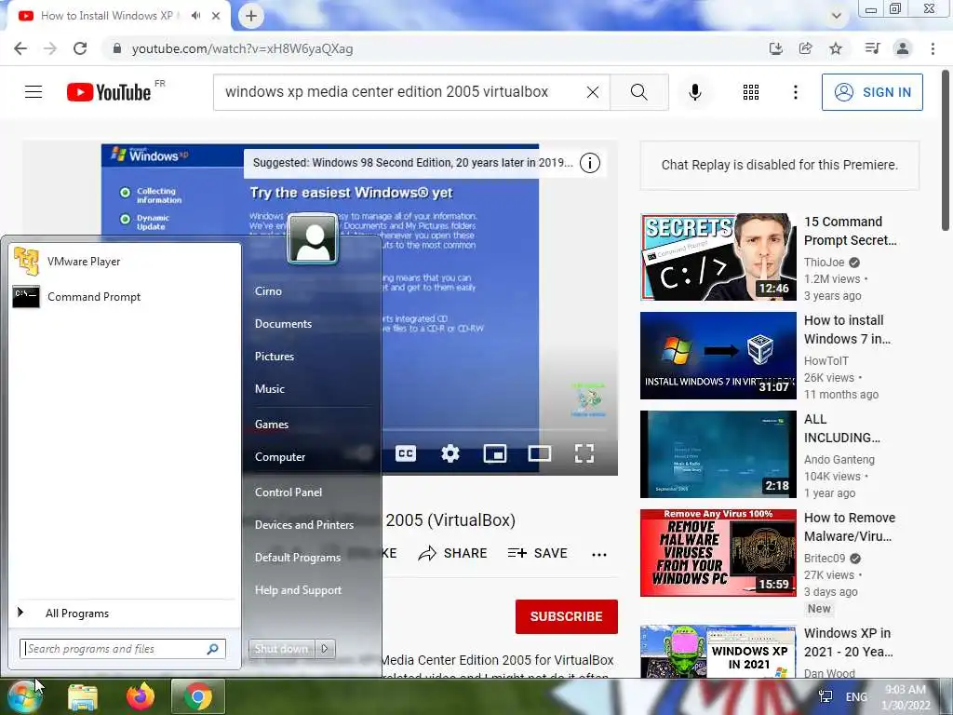Screen dimensions: 953x715
Task: Open Pictures from Start menu
Action: pyautogui.click(x=275, y=357)
